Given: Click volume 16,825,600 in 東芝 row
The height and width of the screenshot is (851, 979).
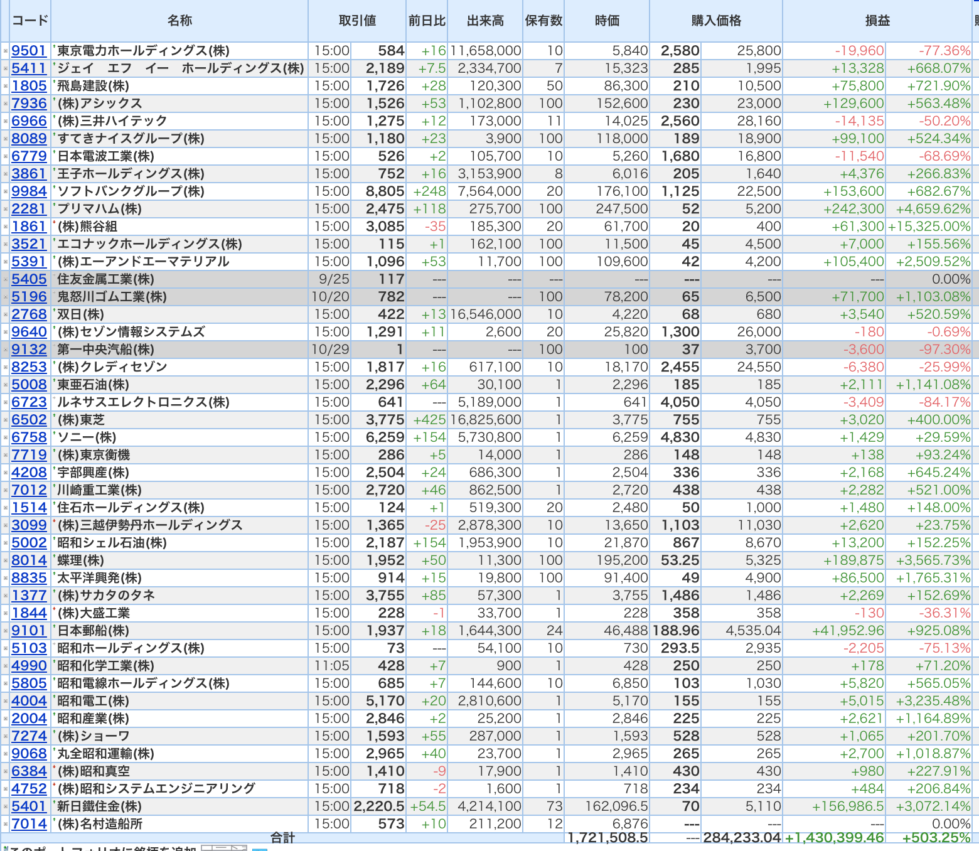Looking at the screenshot, I should pyautogui.click(x=485, y=420).
